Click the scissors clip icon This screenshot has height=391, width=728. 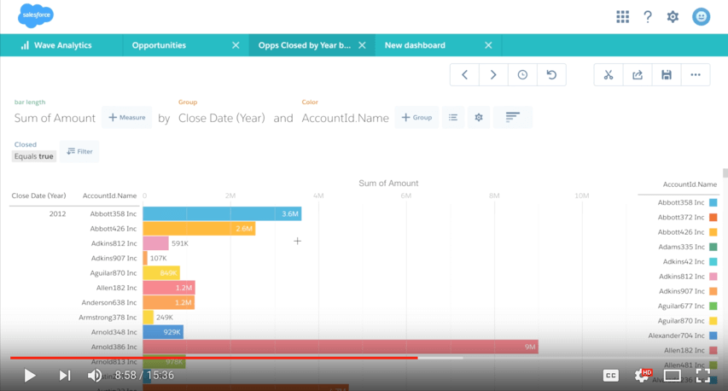point(609,75)
